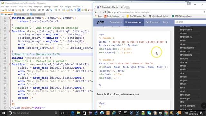The image size is (206, 116).
Task: Open the Apps bookmarks shortcut
Action: pyautogui.click(x=98, y=16)
